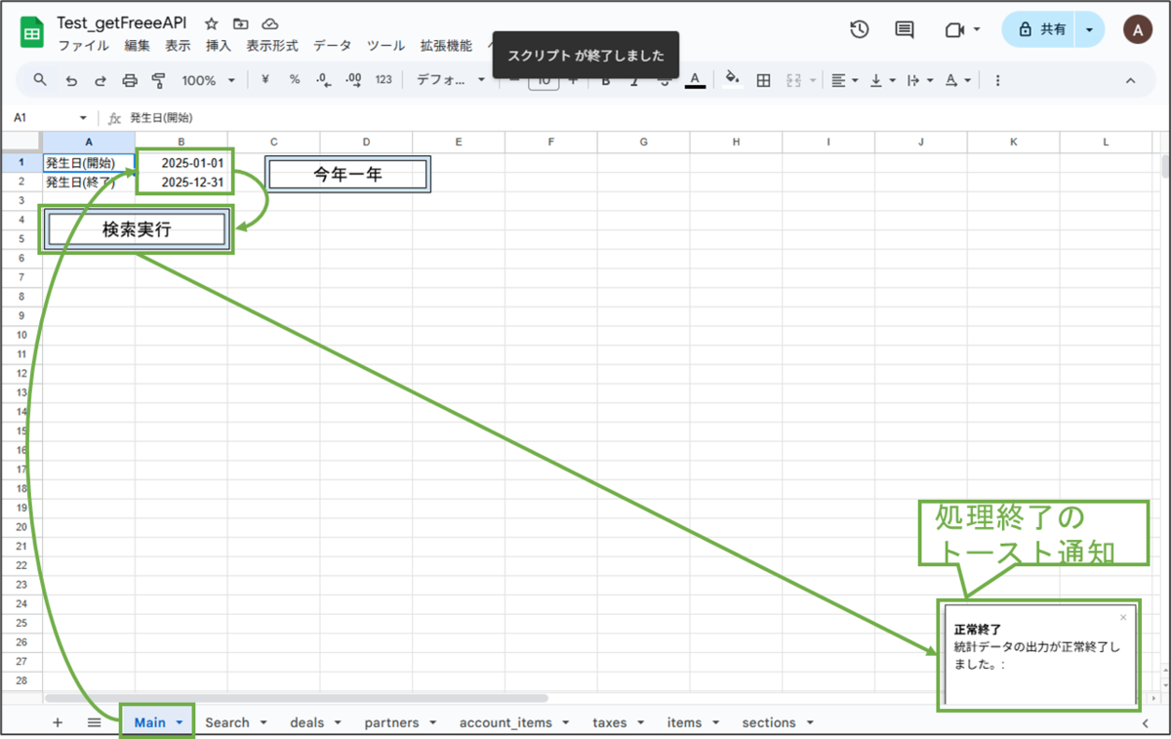Open the ツール menu
The width and height of the screenshot is (1171, 739).
pos(385,46)
